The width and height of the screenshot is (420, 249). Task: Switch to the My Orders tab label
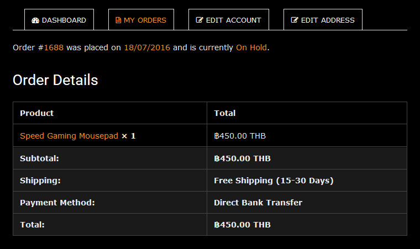point(145,20)
